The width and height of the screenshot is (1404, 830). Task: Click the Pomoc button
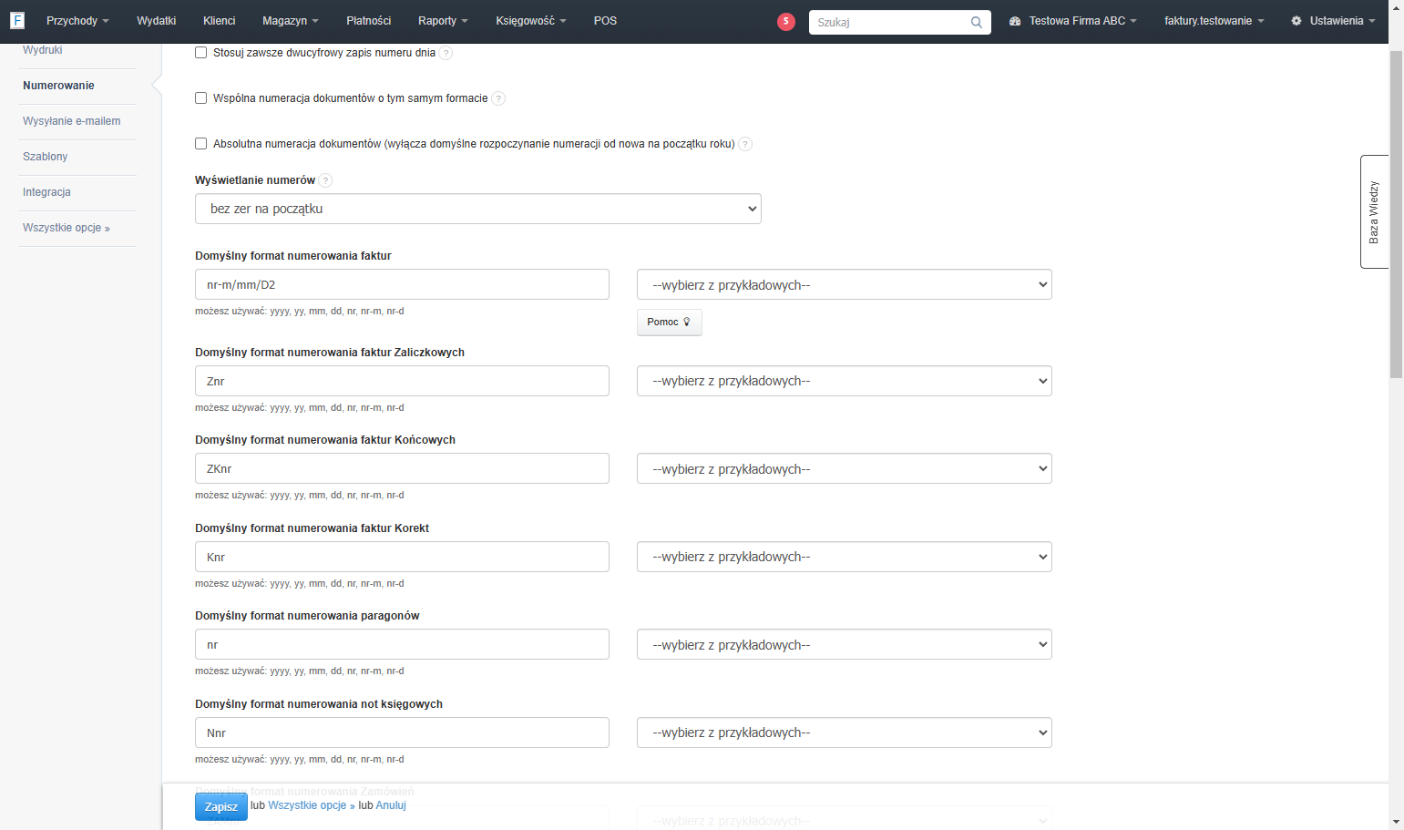(670, 322)
